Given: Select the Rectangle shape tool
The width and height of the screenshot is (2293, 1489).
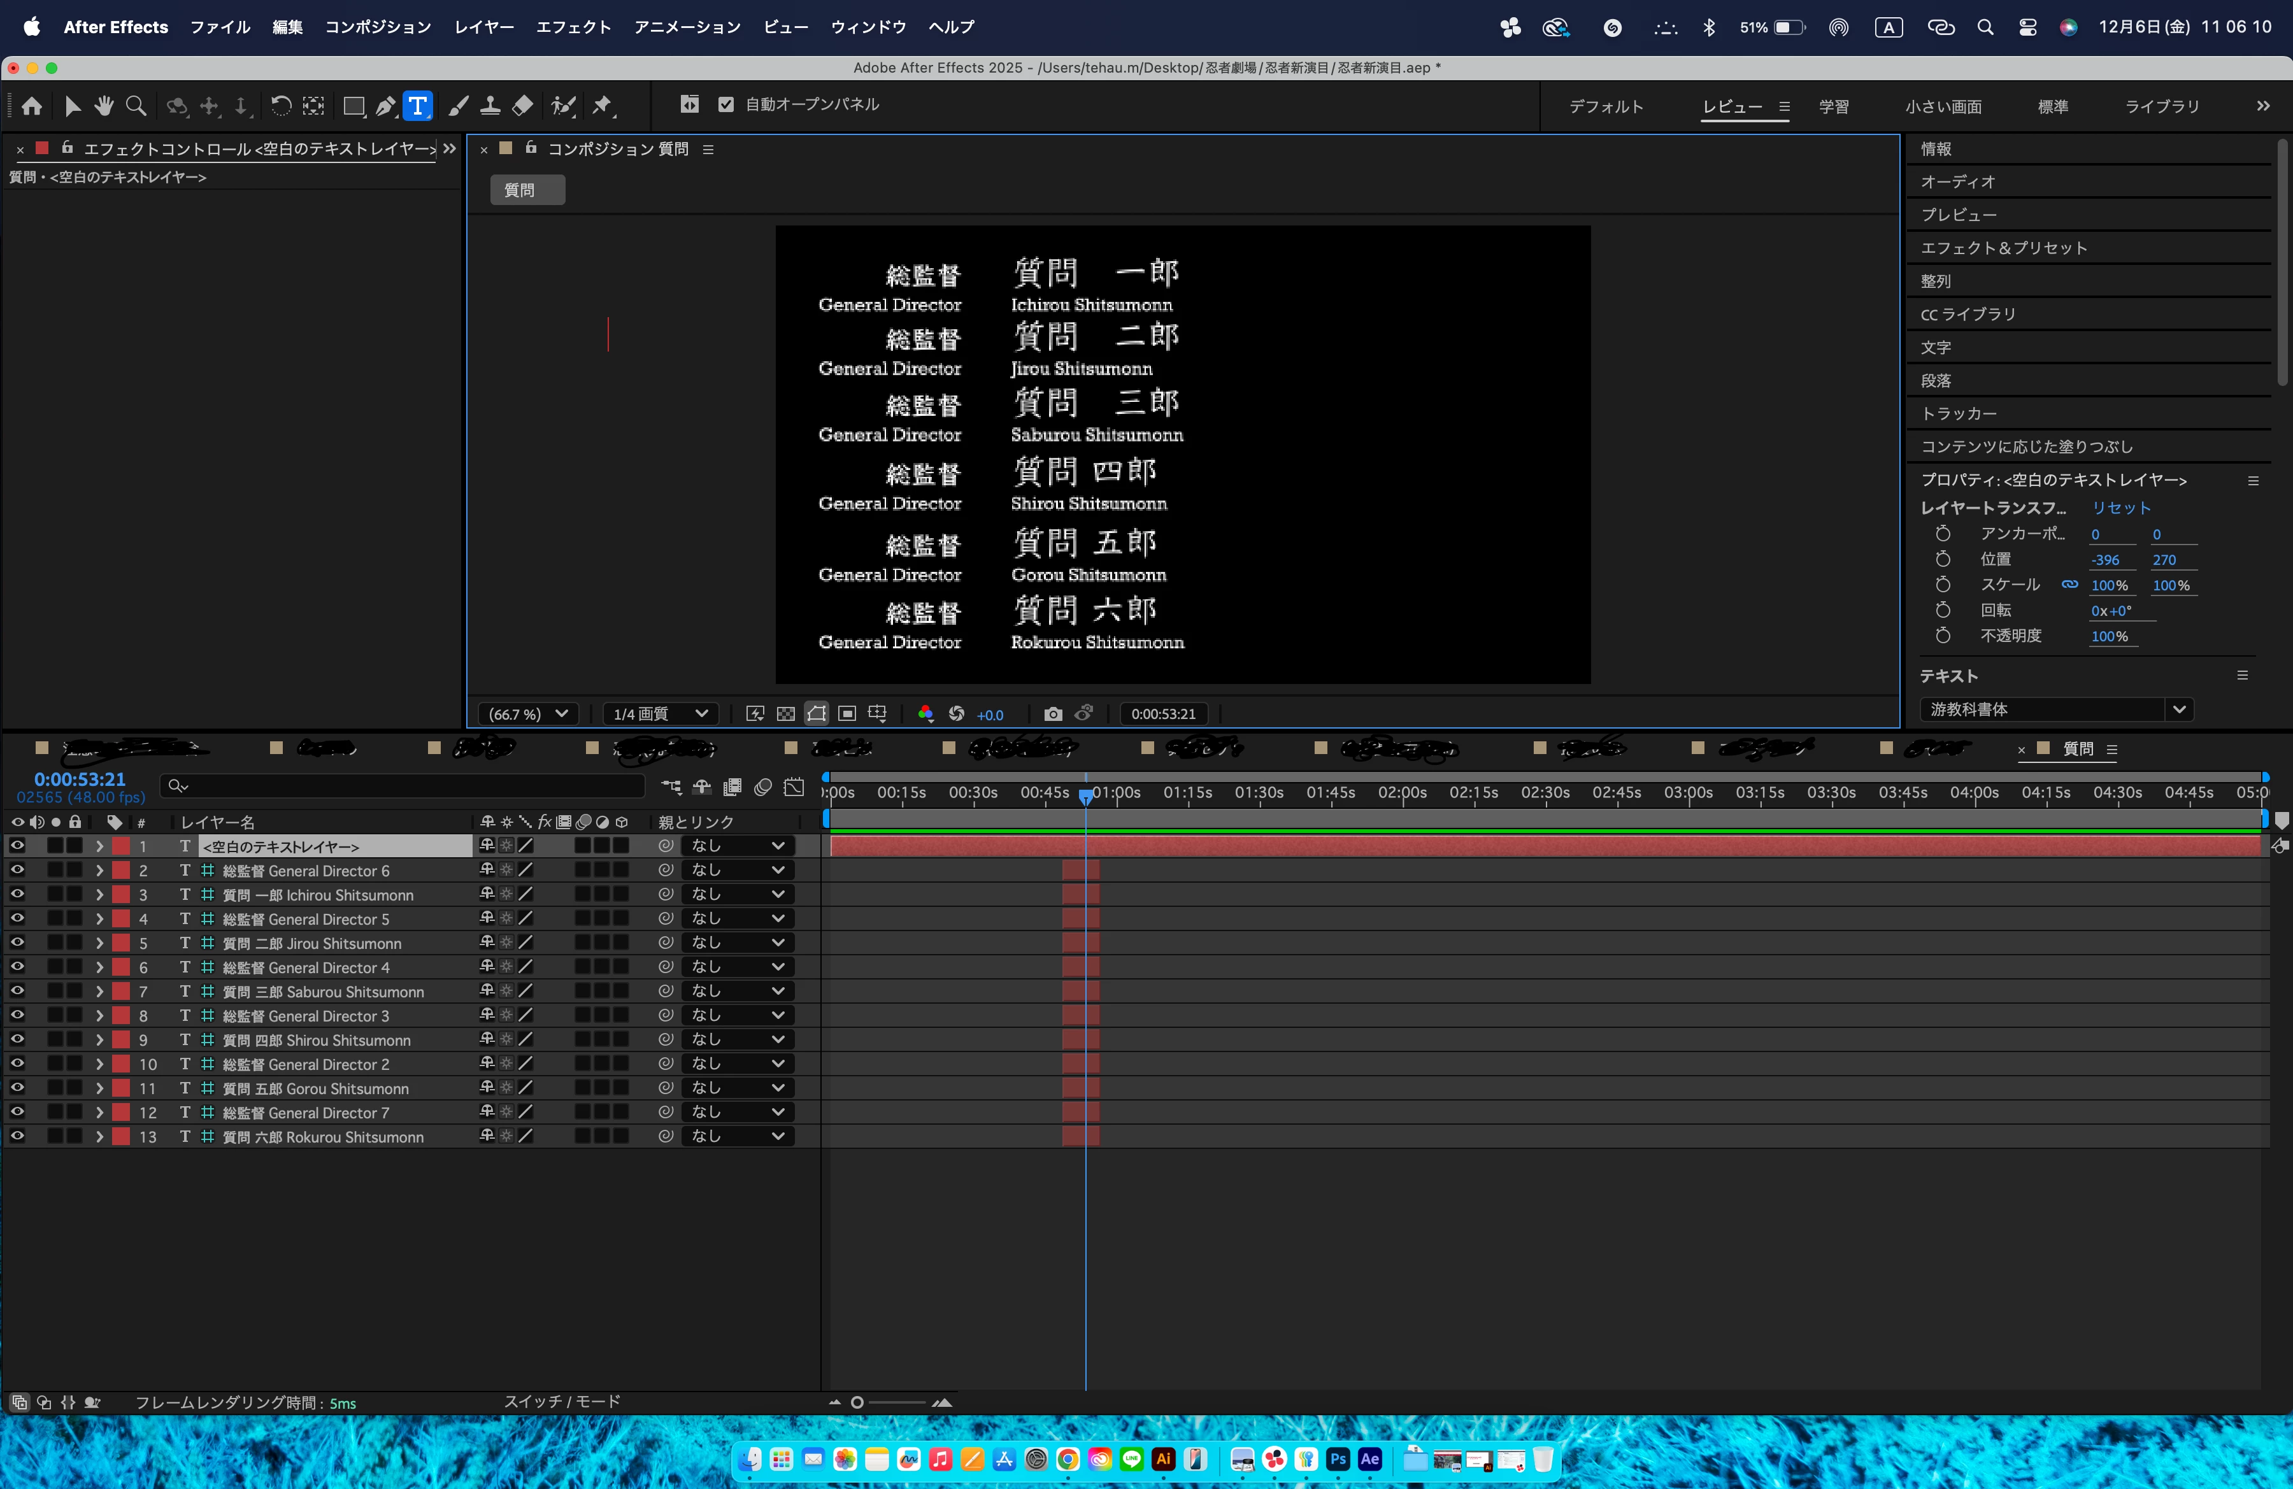Looking at the screenshot, I should point(354,106).
